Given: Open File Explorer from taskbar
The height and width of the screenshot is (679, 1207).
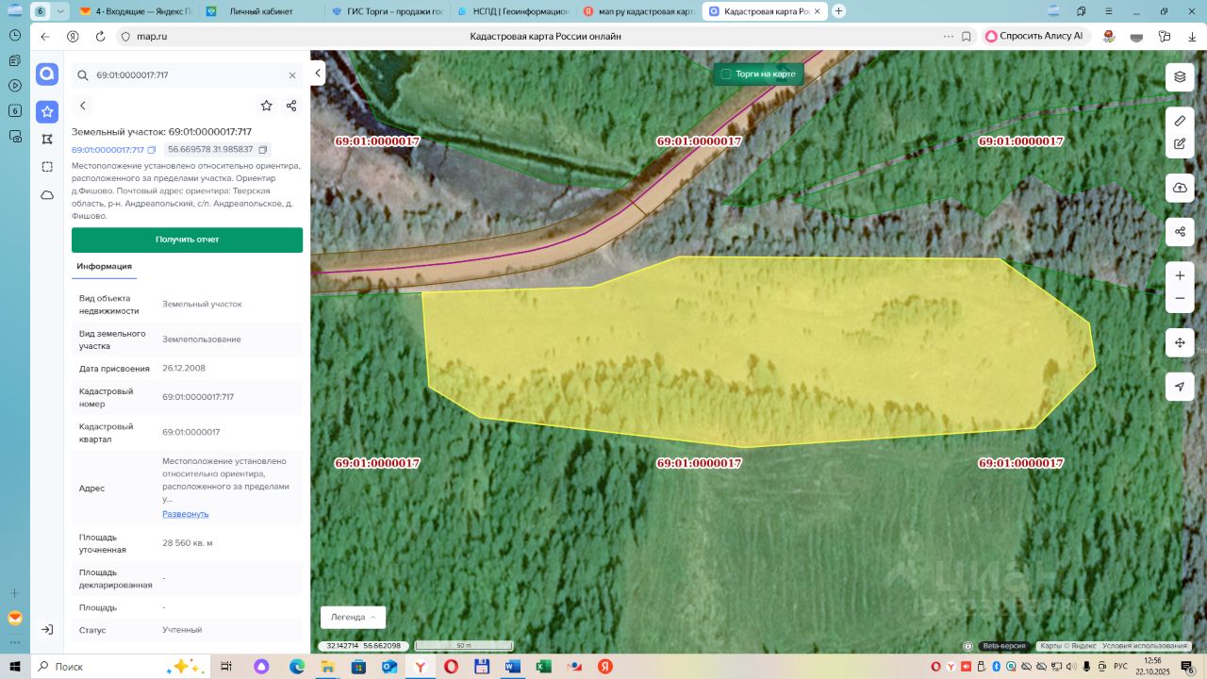Looking at the screenshot, I should point(327,666).
